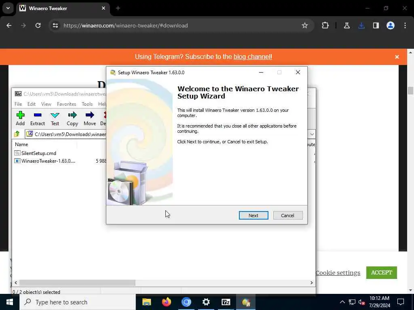
Task: Select the Winaero Tweaker browser tab
Action: (63, 8)
